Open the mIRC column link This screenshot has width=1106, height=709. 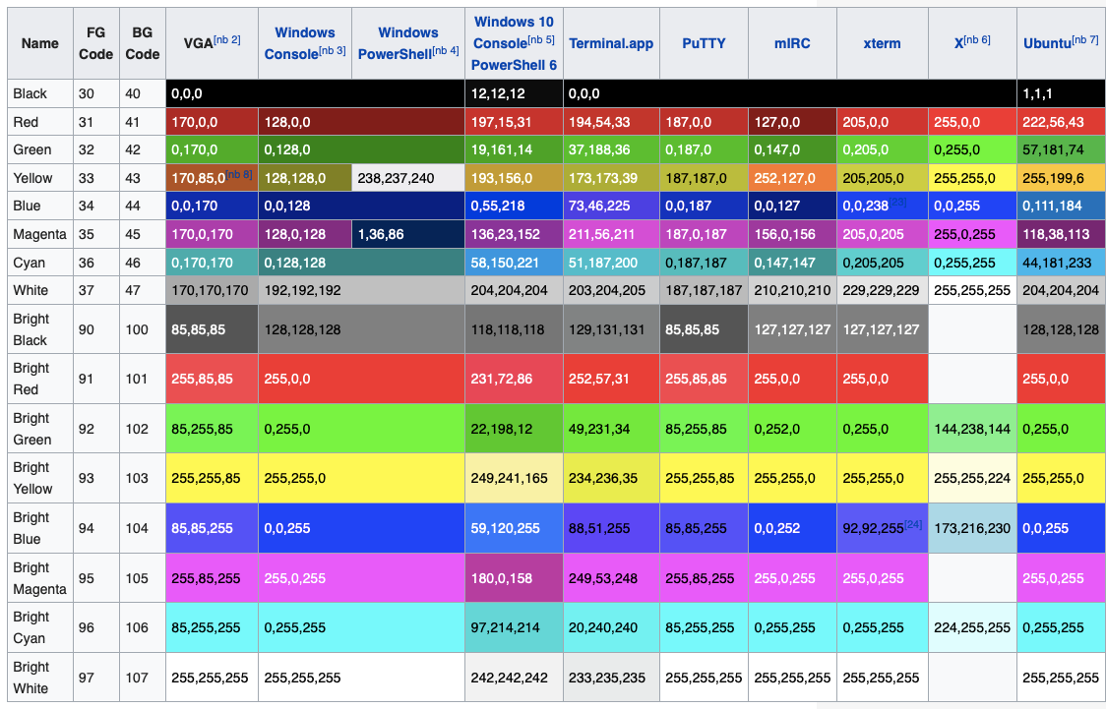pos(792,43)
